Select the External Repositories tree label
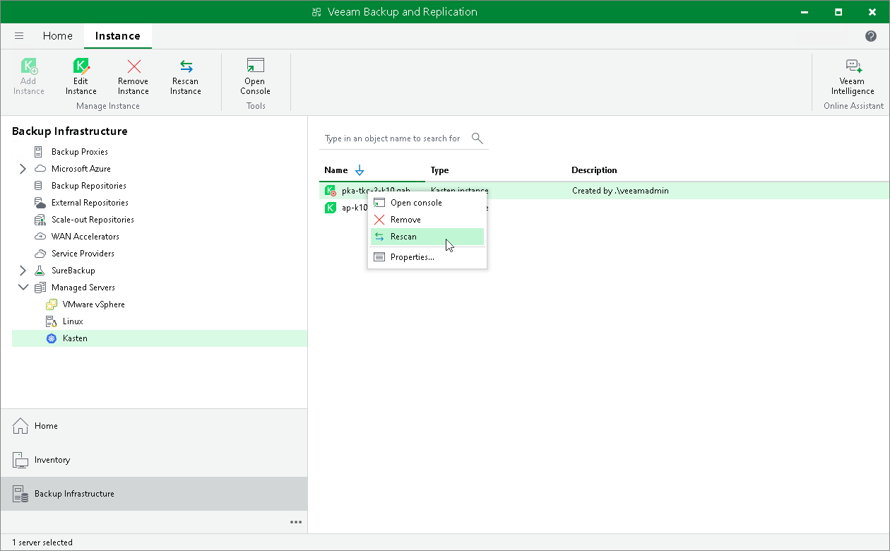The image size is (890, 551). click(x=90, y=203)
